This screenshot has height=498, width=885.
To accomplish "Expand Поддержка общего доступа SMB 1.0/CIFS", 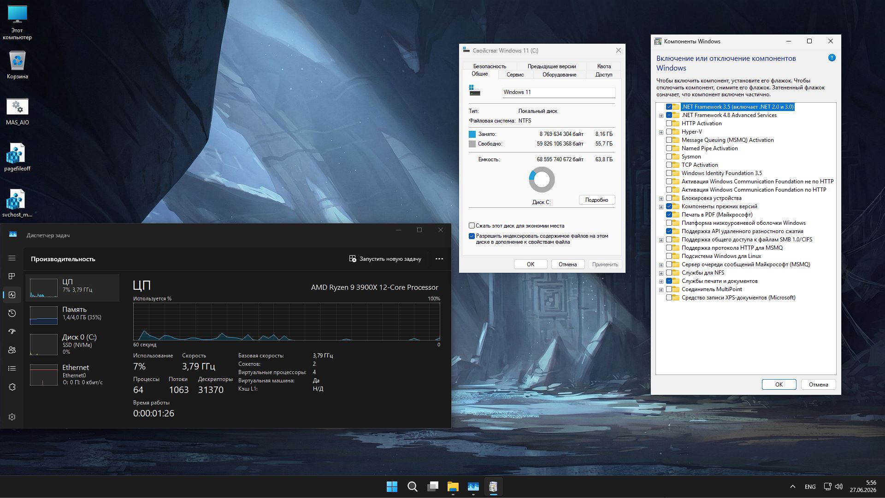I will click(661, 240).
